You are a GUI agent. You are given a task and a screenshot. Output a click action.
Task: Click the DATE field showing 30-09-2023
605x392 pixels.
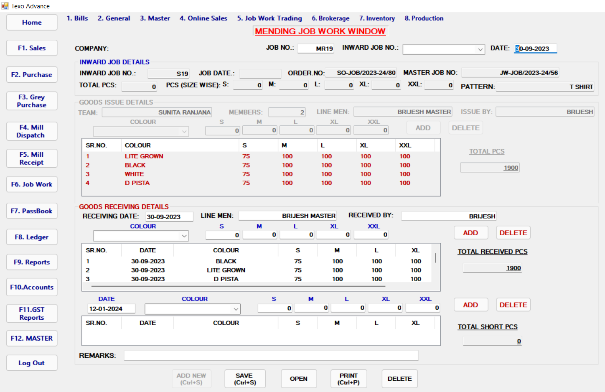point(536,48)
